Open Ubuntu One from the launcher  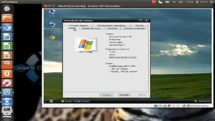[7, 74]
